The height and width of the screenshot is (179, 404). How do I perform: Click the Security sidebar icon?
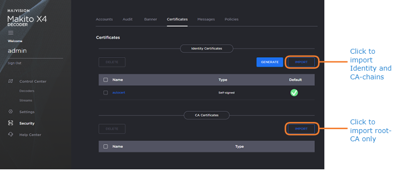pos(11,123)
